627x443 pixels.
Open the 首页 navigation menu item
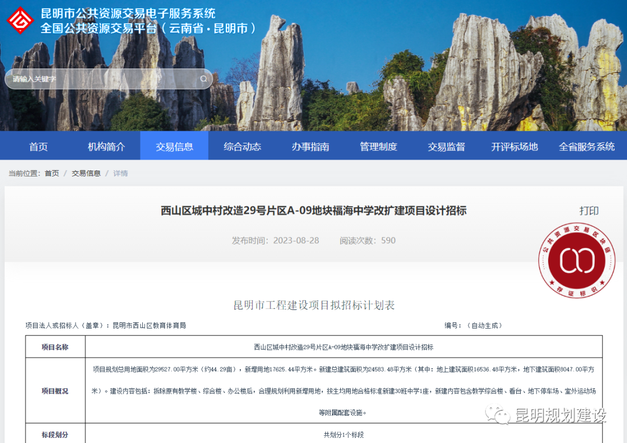[x=38, y=147]
